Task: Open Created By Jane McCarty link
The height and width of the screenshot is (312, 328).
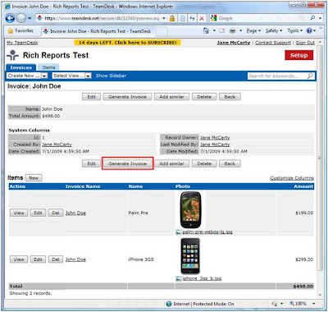Action: [57, 145]
